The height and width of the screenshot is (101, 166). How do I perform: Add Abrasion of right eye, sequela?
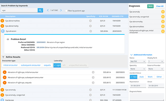[x=5, y=83]
